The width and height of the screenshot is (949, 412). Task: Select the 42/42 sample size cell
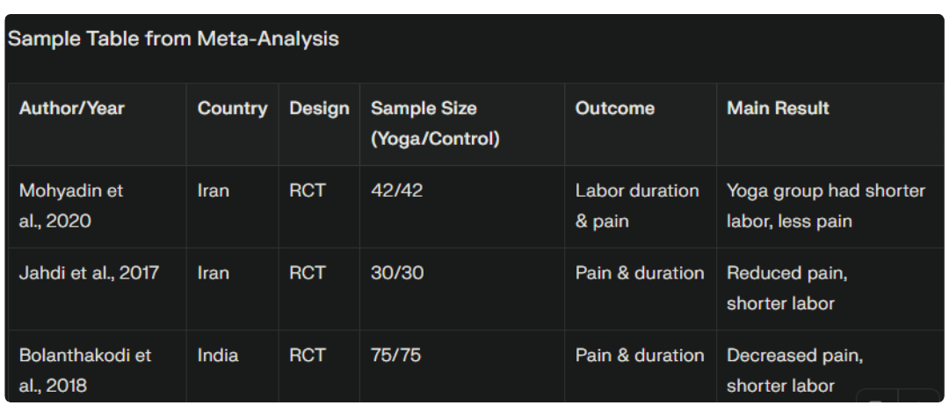click(396, 191)
